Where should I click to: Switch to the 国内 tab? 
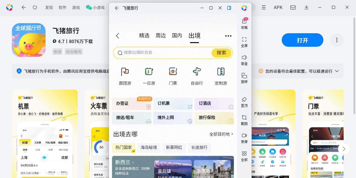(177, 36)
